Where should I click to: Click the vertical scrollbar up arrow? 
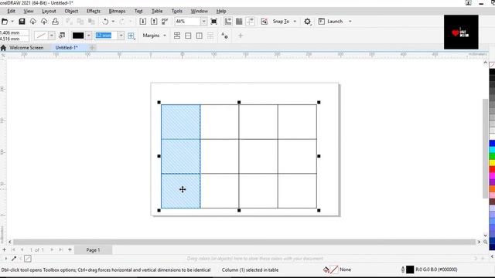(x=485, y=63)
